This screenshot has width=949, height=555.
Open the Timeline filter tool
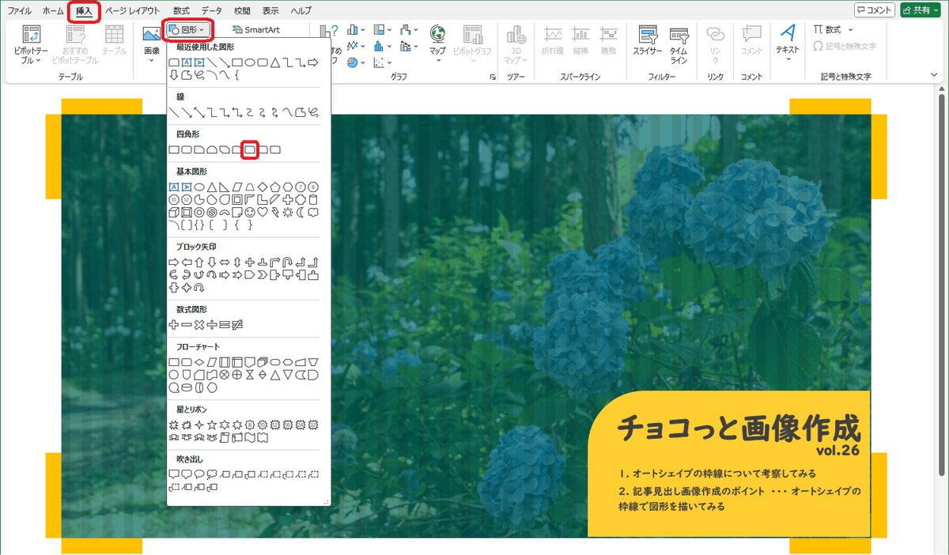pyautogui.click(x=679, y=45)
